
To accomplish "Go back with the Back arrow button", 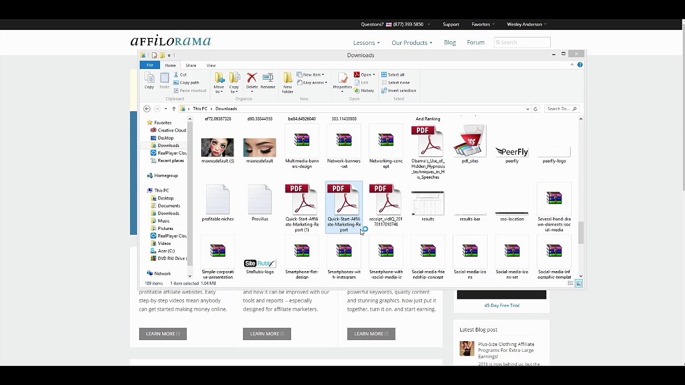I will point(147,109).
